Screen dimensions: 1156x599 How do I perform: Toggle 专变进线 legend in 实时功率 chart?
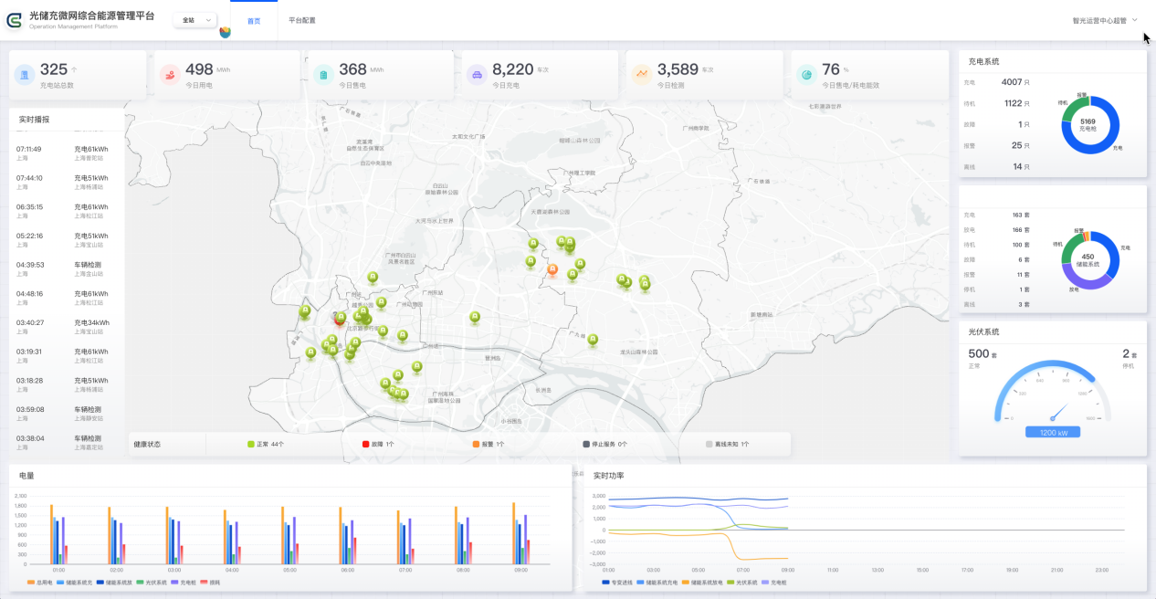[618, 582]
